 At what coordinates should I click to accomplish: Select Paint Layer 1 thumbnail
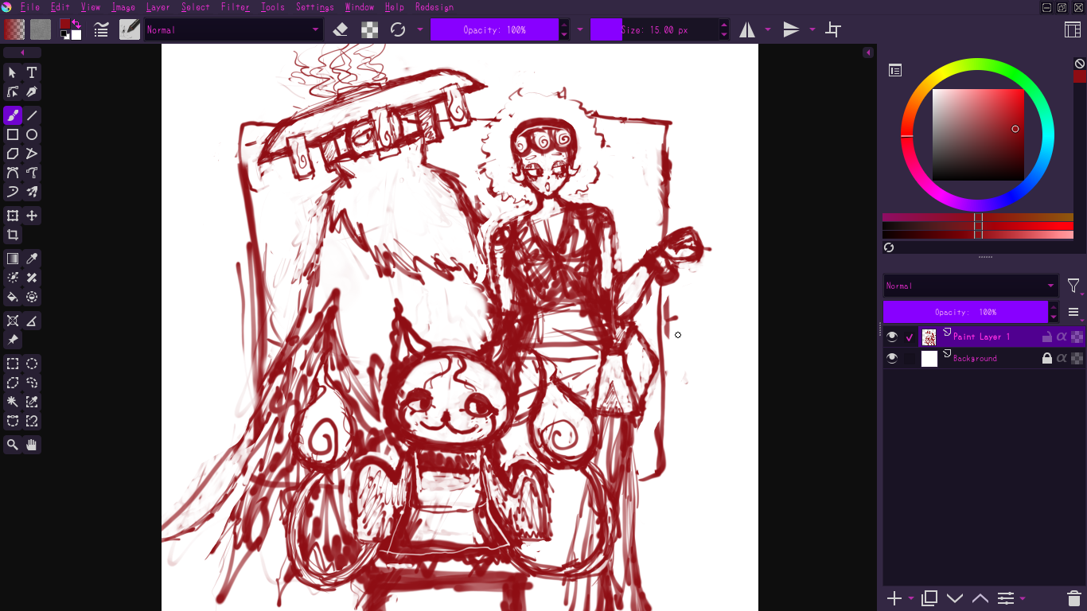point(929,337)
